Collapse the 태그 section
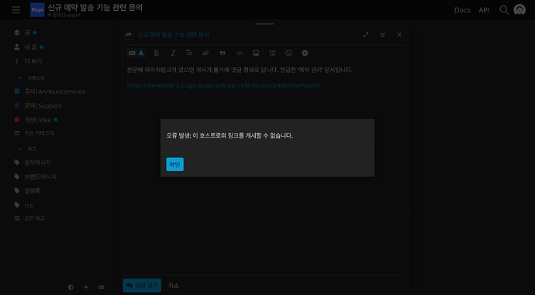Viewport: 535px width, 295px height. pyautogui.click(x=27, y=149)
